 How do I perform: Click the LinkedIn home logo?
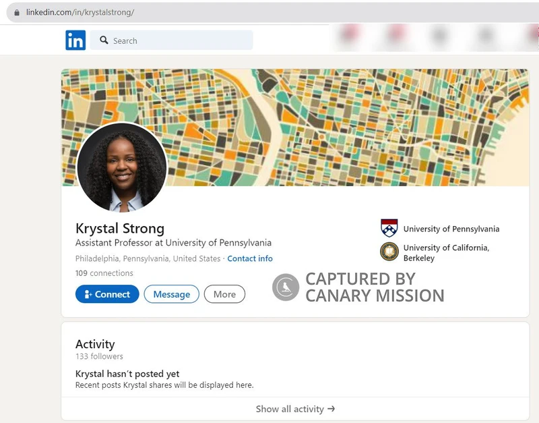pos(75,40)
